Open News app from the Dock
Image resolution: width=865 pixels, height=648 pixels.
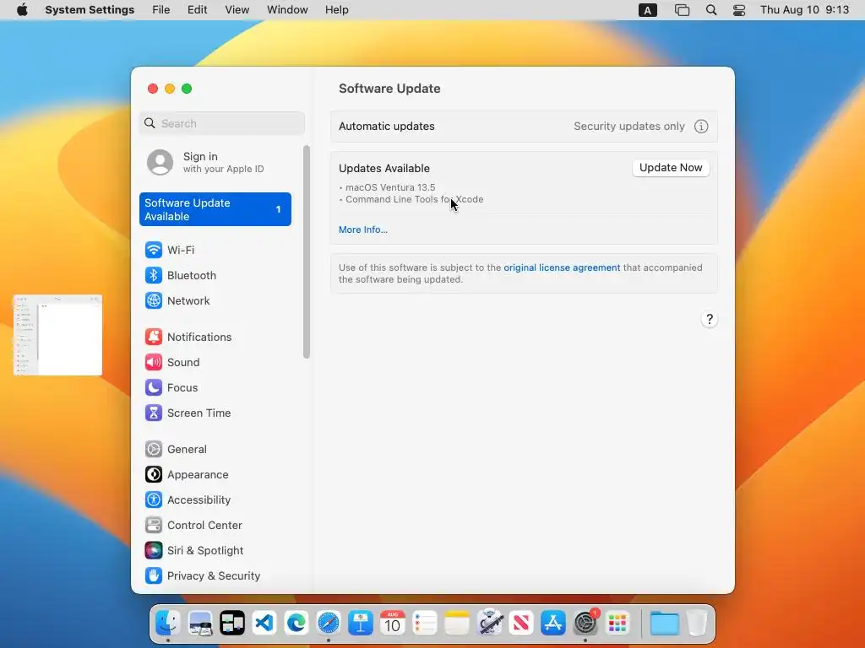520,624
